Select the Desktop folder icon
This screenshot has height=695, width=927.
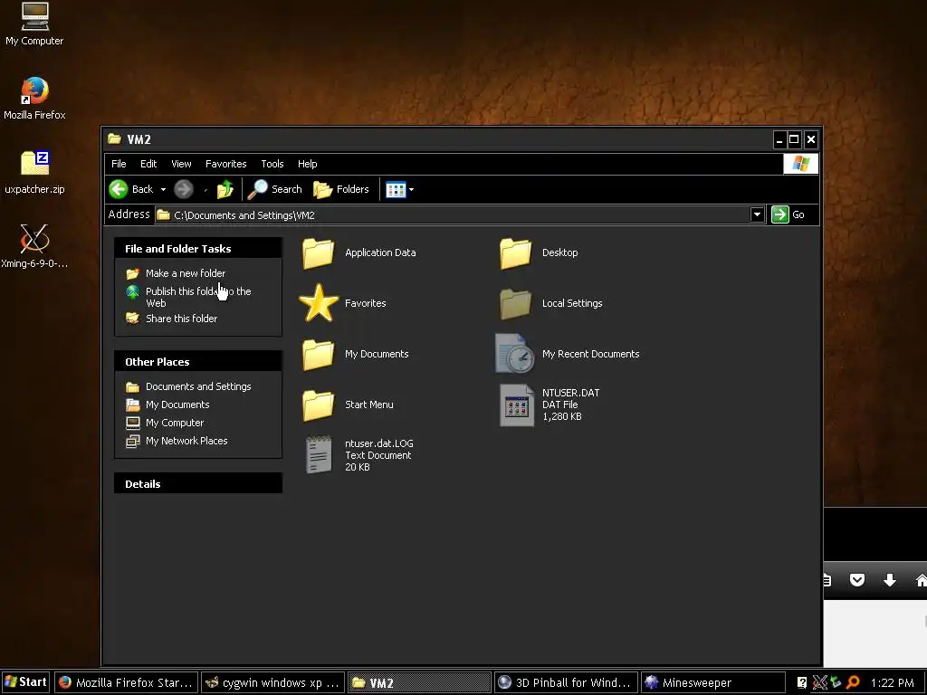tap(515, 253)
